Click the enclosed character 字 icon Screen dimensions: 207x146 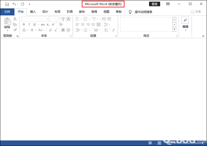click(68, 30)
